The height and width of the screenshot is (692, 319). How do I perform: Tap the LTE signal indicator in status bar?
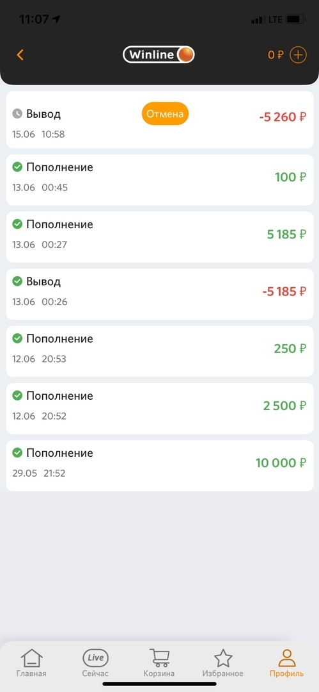[x=276, y=20]
